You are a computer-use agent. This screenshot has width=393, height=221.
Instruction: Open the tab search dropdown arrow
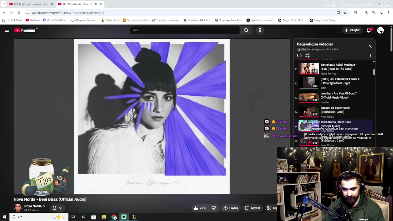click(x=3, y=4)
